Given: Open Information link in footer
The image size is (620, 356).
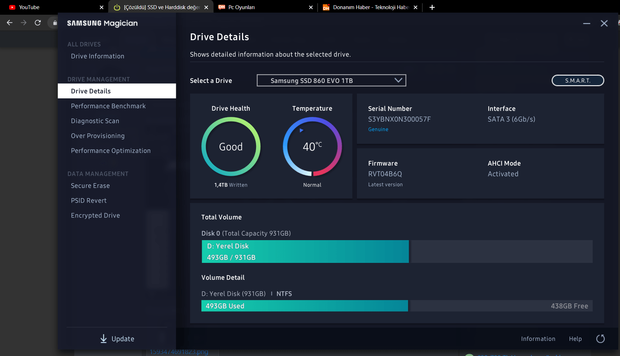Looking at the screenshot, I should coord(538,339).
